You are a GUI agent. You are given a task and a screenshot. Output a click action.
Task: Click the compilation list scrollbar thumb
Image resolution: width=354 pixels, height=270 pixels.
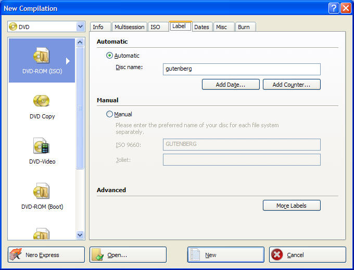(x=80, y=108)
